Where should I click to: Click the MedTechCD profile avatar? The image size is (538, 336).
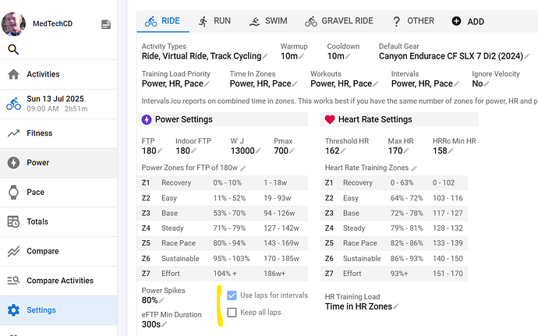15,23
